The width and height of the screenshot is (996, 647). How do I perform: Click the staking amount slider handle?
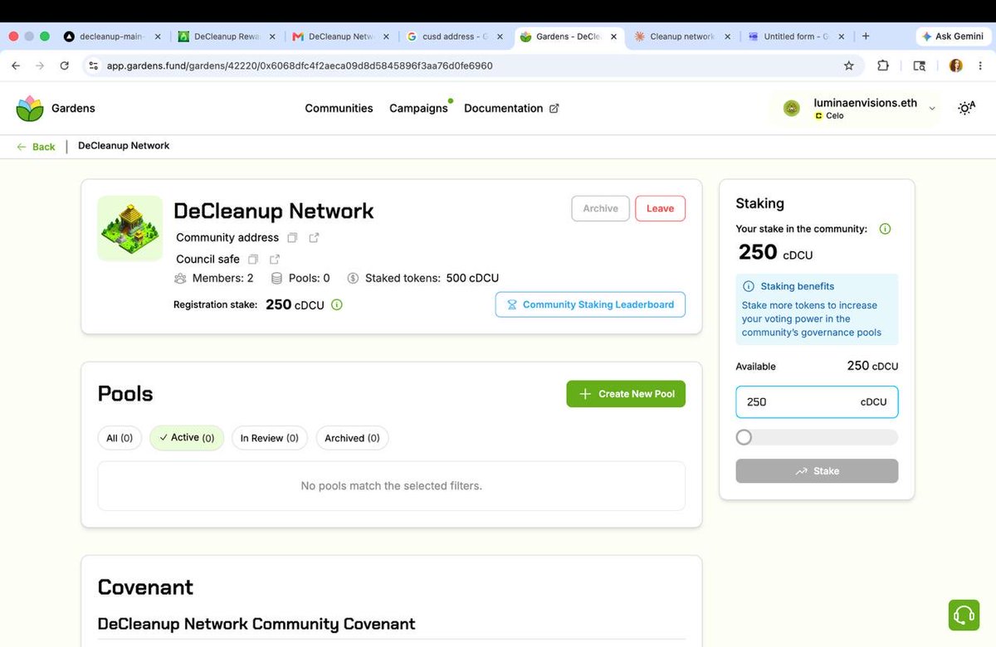coord(744,437)
